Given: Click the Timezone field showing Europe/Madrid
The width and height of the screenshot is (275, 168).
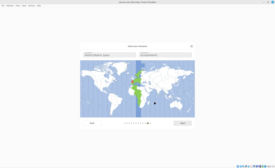Looking at the screenshot, I should 165,55.
